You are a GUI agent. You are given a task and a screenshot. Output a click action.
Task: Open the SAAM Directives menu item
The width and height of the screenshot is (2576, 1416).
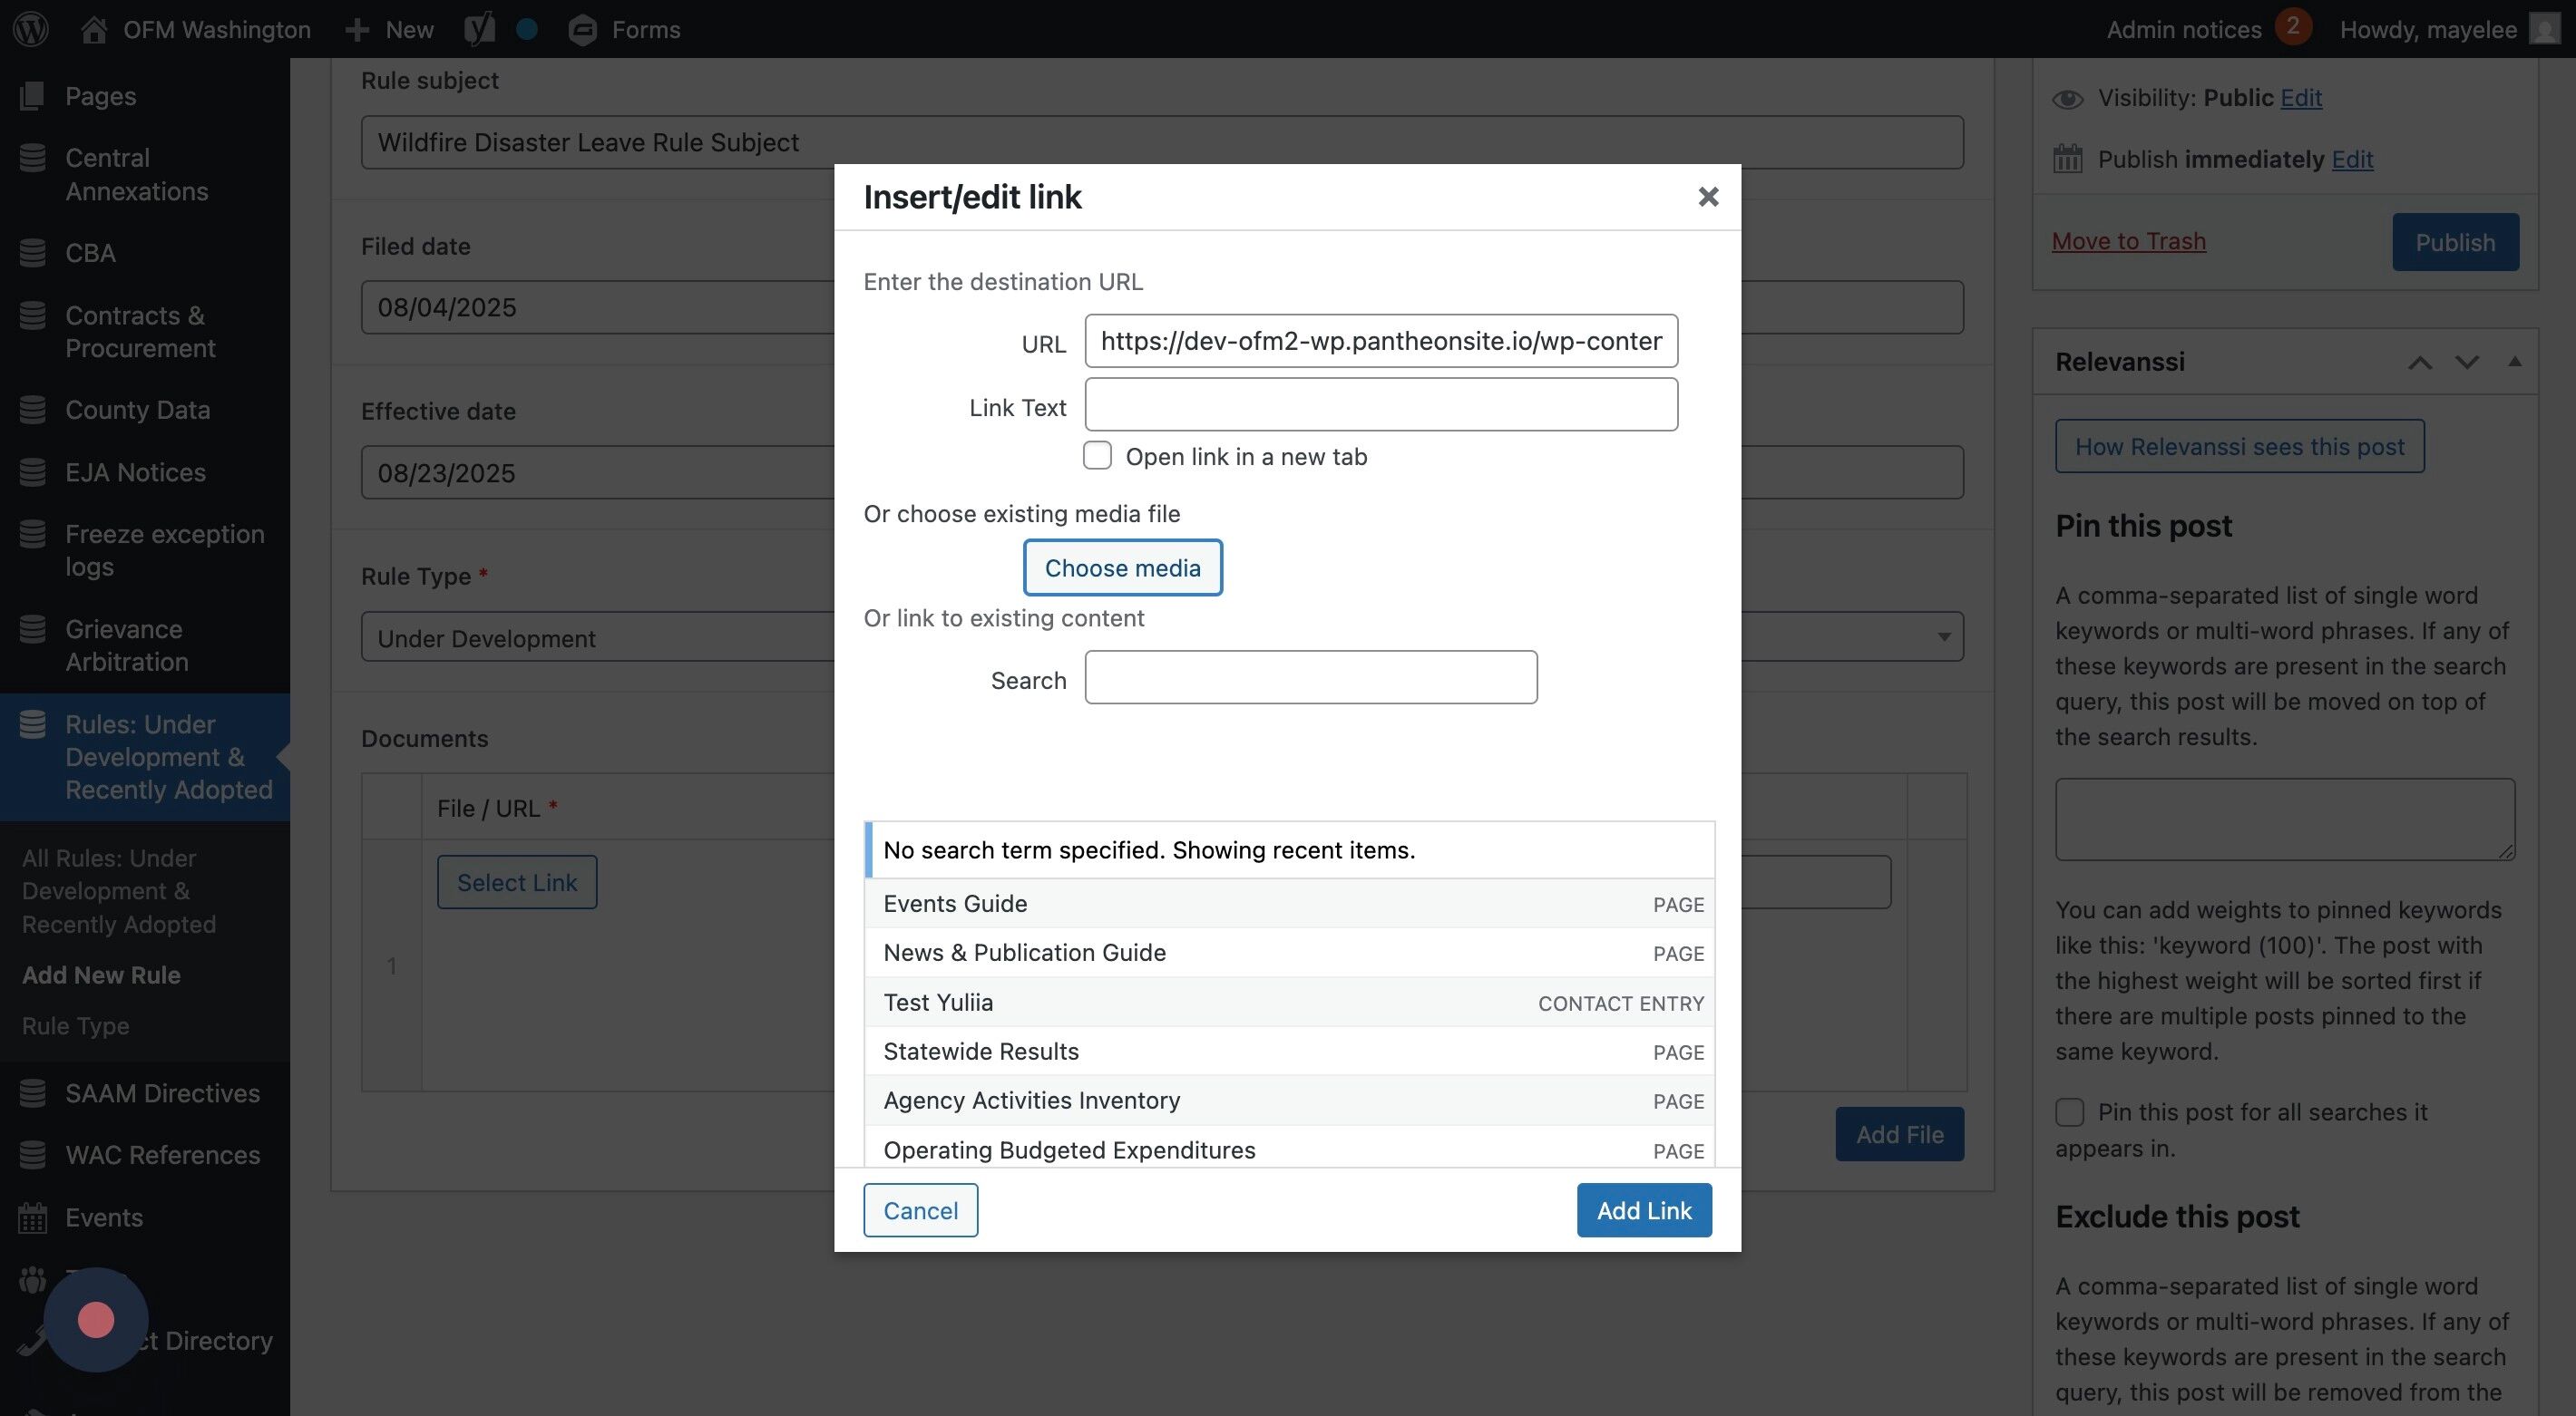(x=162, y=1092)
